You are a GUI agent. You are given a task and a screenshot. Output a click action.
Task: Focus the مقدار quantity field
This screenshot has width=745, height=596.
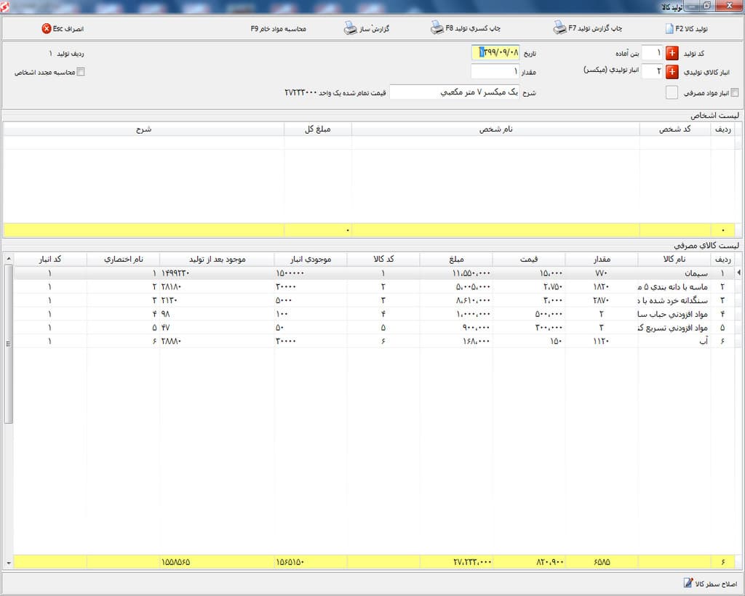point(495,71)
